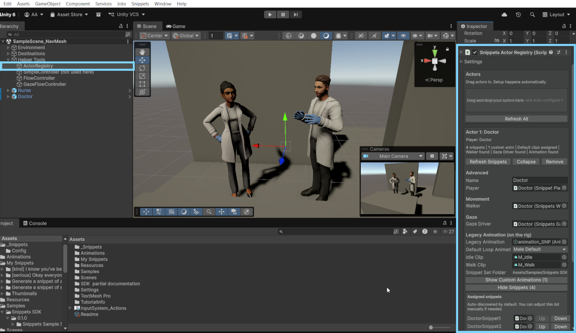
Task: Open Unity Cloud icon in top toolbar
Action: click(505, 15)
